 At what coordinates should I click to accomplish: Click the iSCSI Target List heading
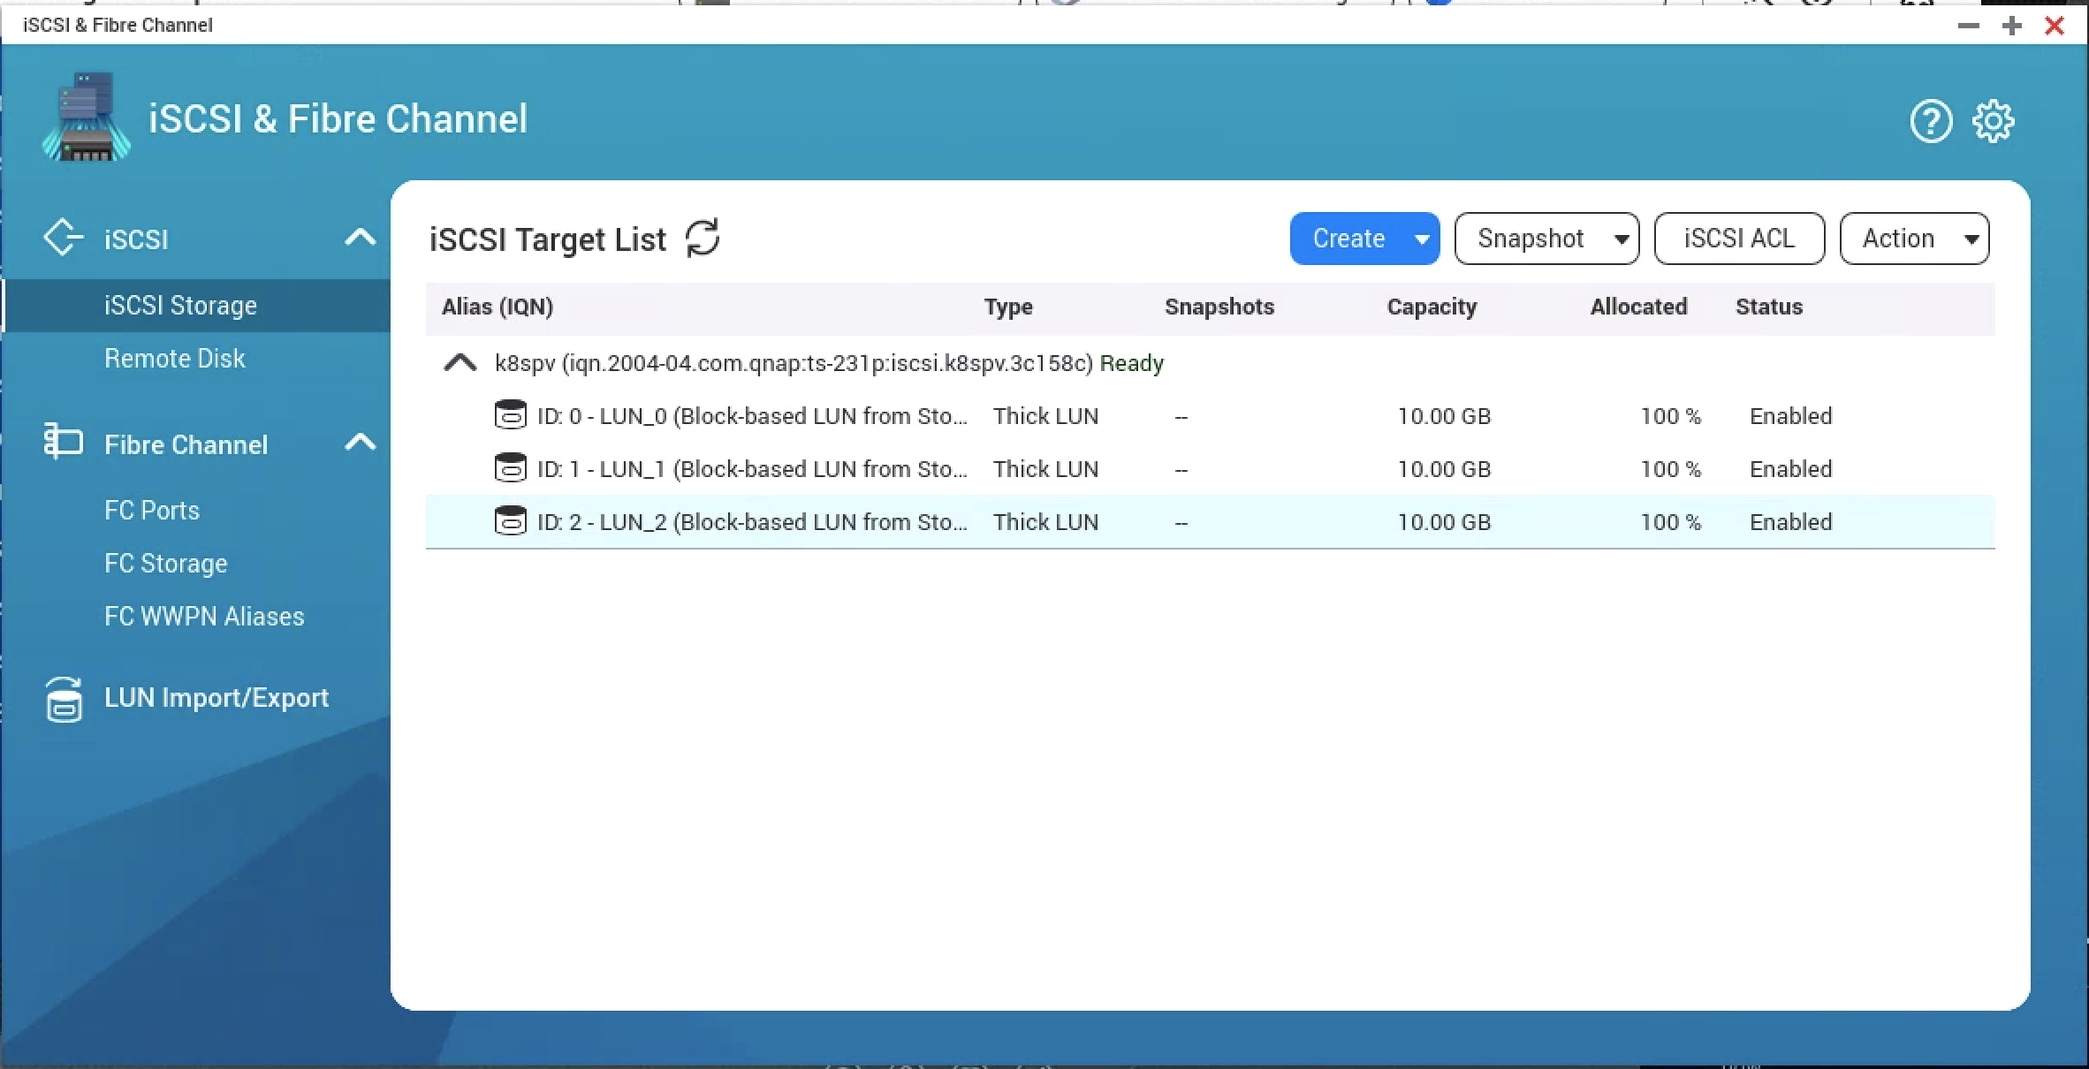pyautogui.click(x=548, y=239)
